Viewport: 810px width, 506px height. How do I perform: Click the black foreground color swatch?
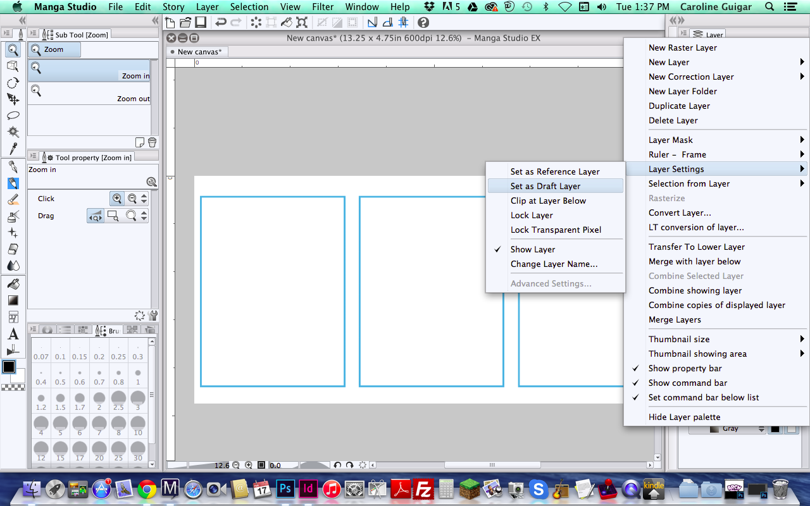point(9,367)
